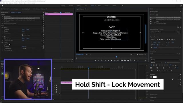Toggle Opacity animation stopwatch

click(4, 46)
